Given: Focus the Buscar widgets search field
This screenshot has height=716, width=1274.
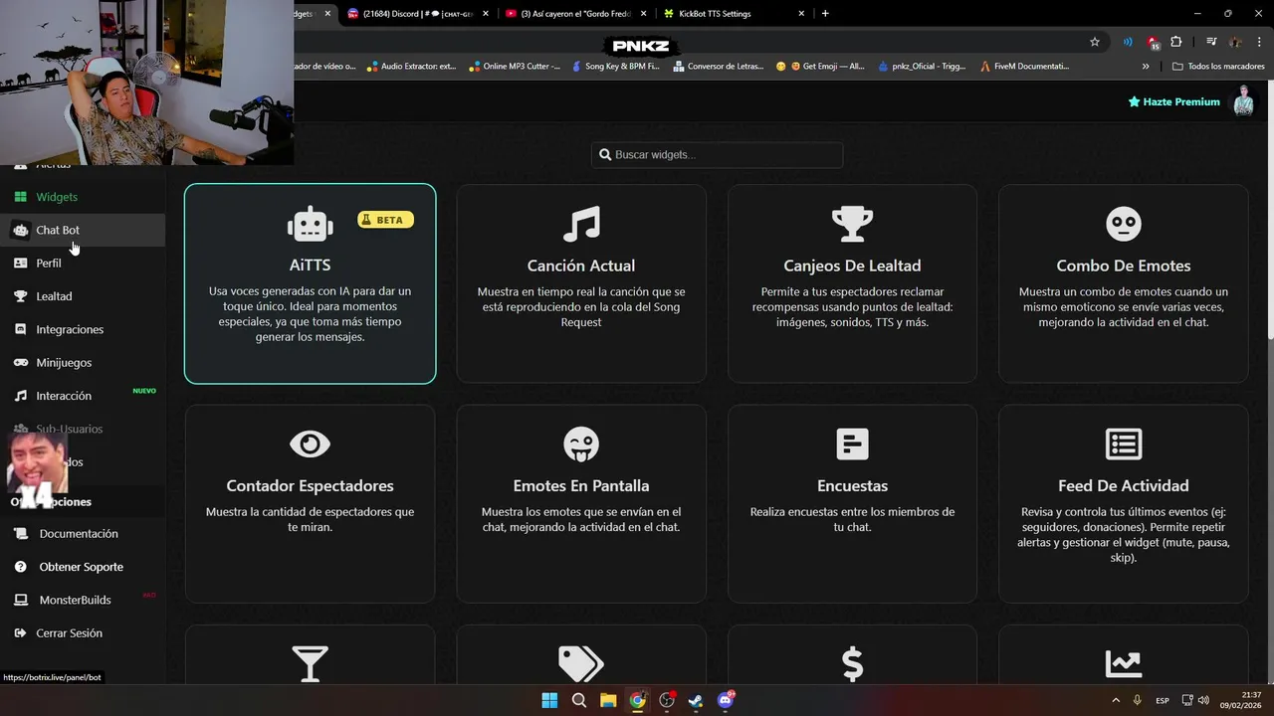Looking at the screenshot, I should (717, 155).
